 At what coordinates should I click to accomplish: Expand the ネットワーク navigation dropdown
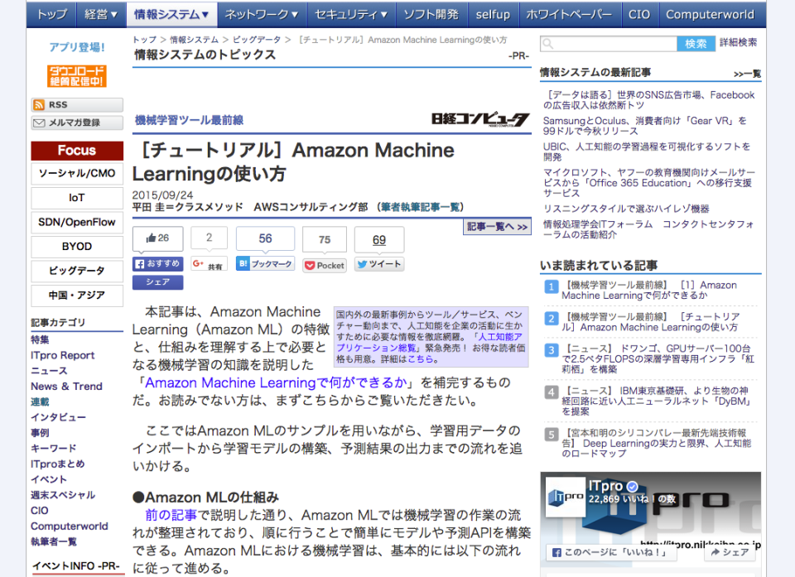(263, 13)
